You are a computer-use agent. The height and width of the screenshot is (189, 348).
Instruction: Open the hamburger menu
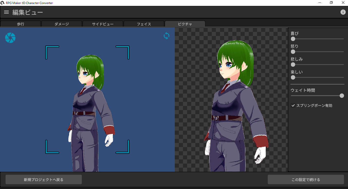(6, 12)
